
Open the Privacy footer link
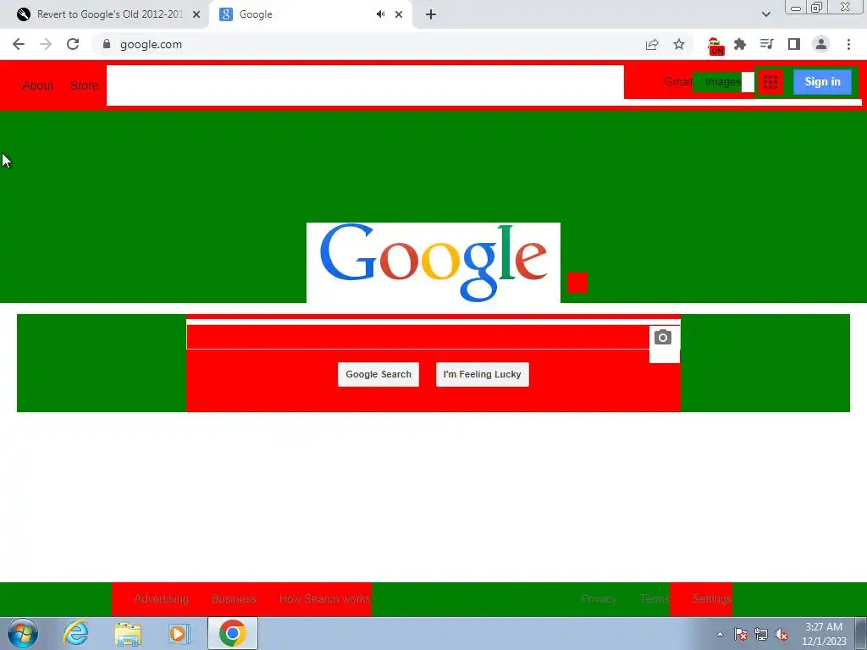tap(599, 598)
